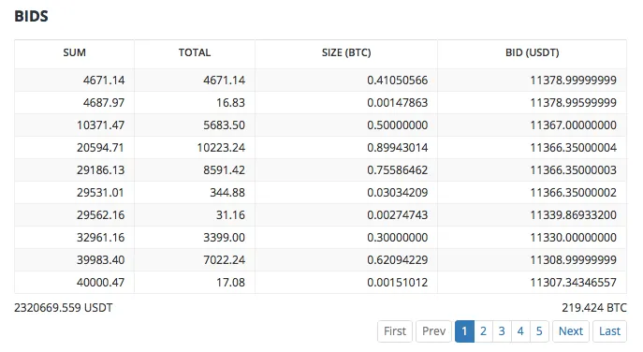Image resolution: width=643 pixels, height=352 pixels.
Task: Click sum value 40000.47
Action: click(100, 283)
